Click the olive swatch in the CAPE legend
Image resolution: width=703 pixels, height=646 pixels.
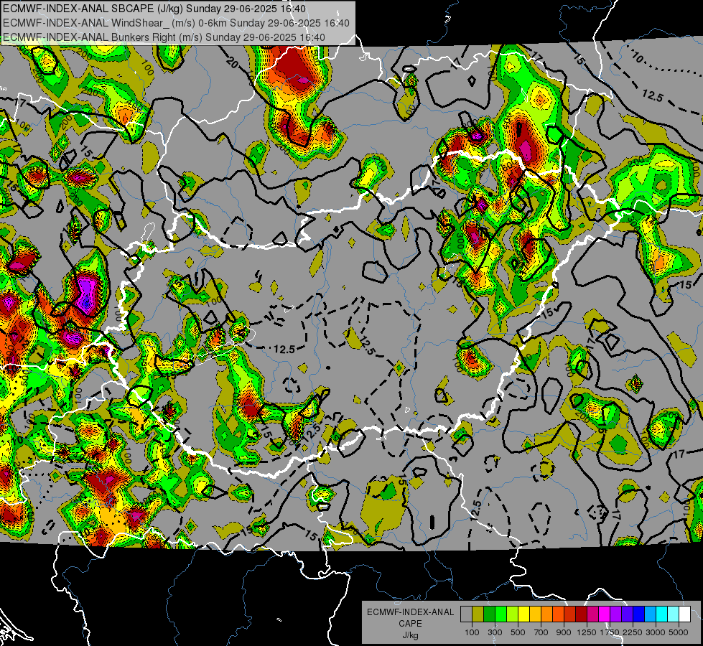click(478, 614)
